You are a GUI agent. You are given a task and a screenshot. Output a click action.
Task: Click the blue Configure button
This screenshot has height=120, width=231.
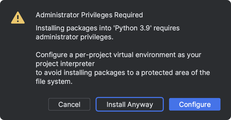click(195, 105)
